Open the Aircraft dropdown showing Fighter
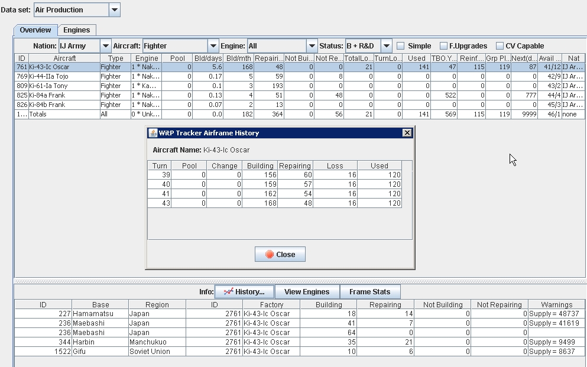Screen dimensions: 587x367 point(213,46)
